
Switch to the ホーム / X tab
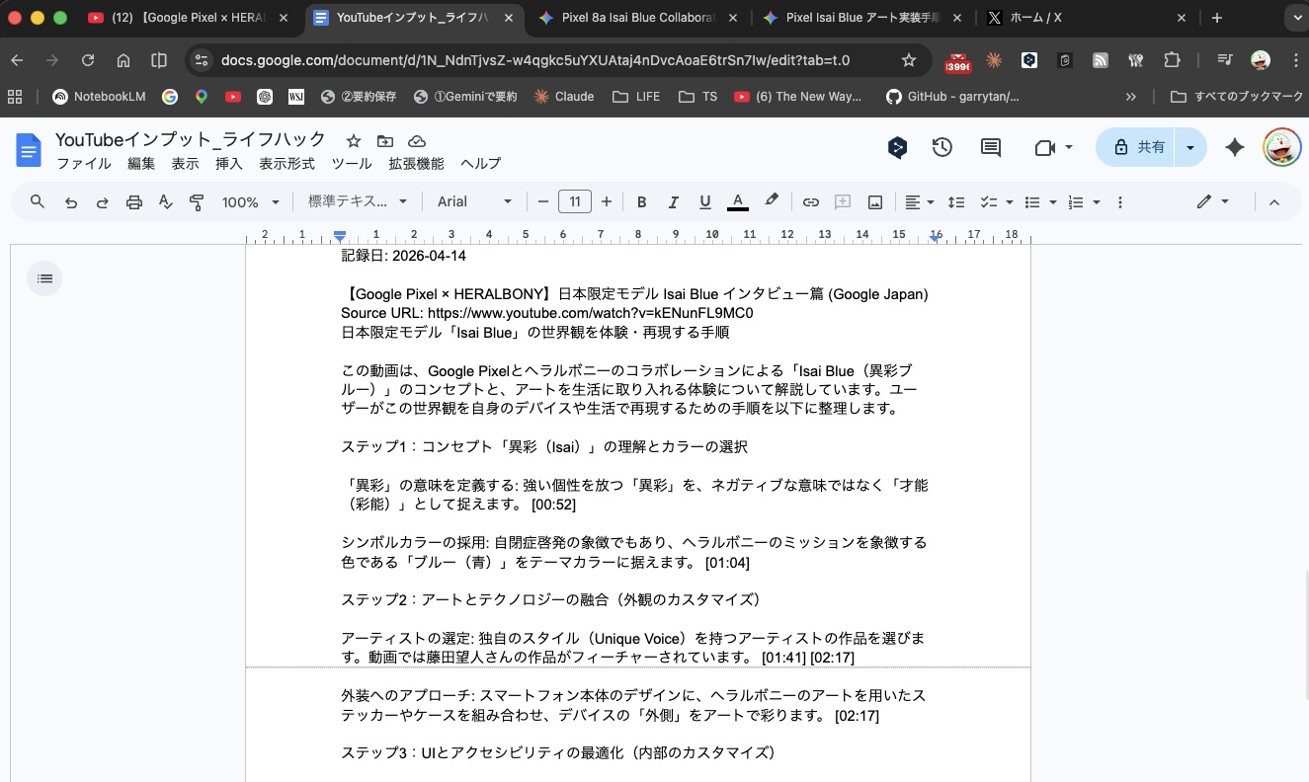1037,17
